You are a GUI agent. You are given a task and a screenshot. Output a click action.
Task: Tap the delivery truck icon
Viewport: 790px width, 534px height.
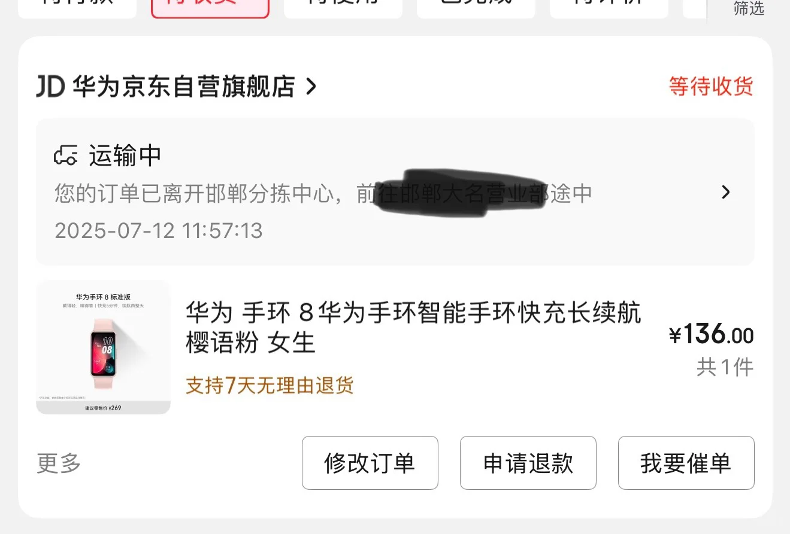coord(66,156)
